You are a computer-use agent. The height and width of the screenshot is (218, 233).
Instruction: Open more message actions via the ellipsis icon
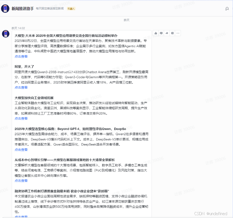click(x=178, y=33)
